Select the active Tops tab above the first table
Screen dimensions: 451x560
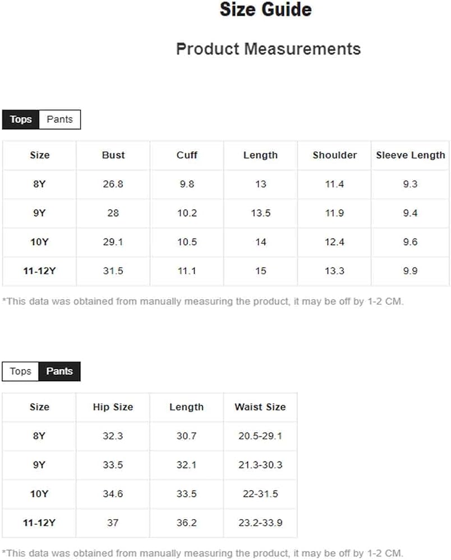click(x=21, y=119)
